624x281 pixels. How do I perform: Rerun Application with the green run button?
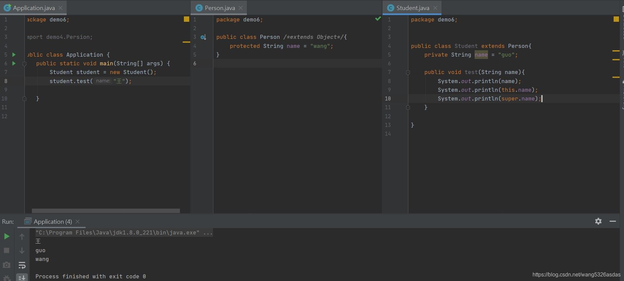tap(6, 236)
